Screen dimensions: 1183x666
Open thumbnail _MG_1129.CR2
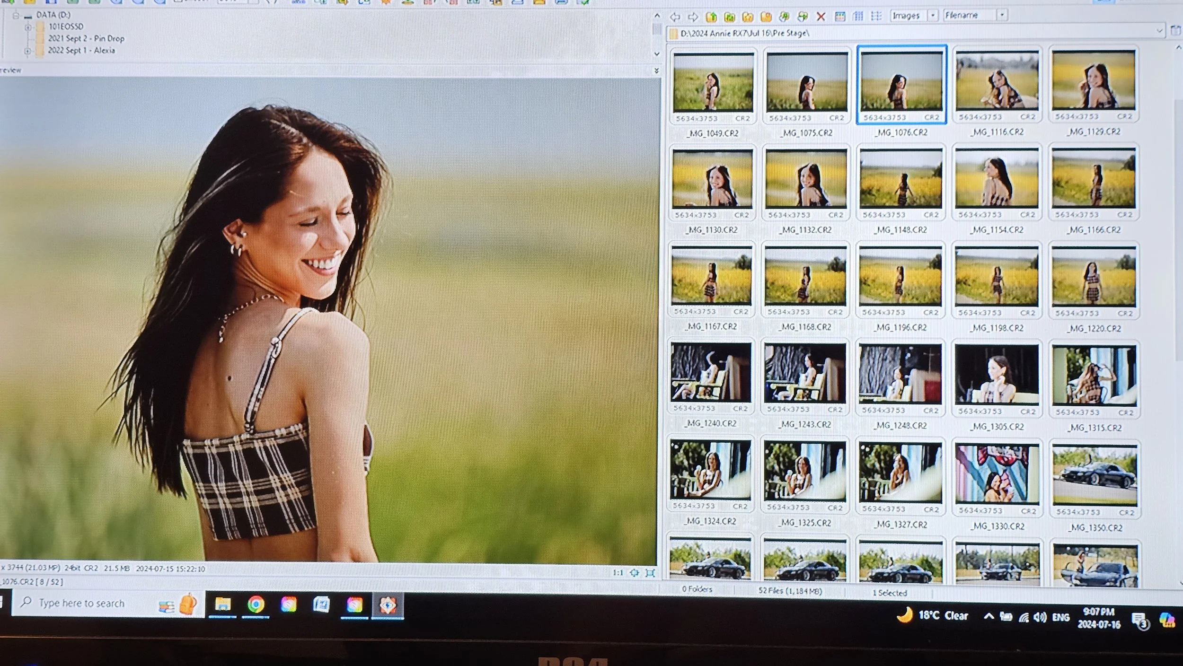click(x=1094, y=81)
